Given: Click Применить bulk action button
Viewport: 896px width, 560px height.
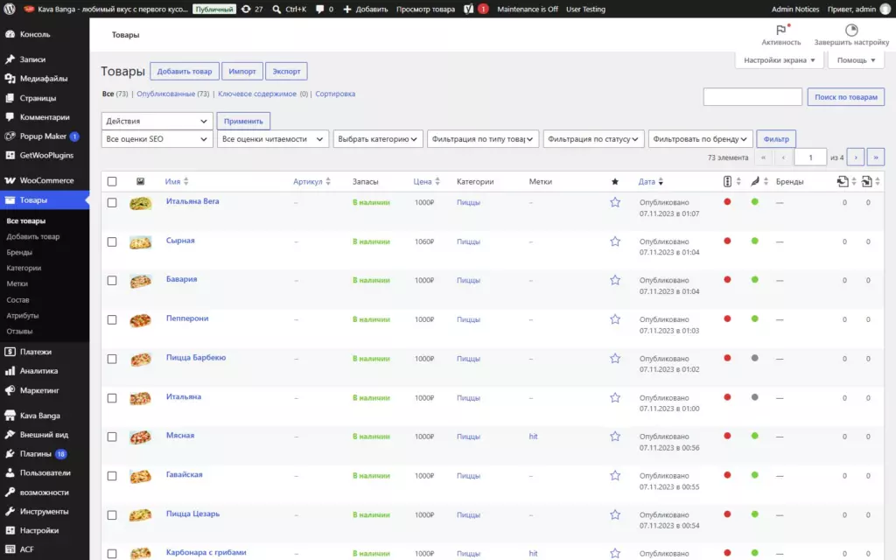Looking at the screenshot, I should [243, 121].
